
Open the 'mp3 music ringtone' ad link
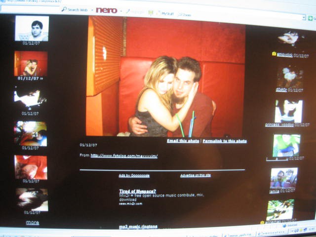138,227
